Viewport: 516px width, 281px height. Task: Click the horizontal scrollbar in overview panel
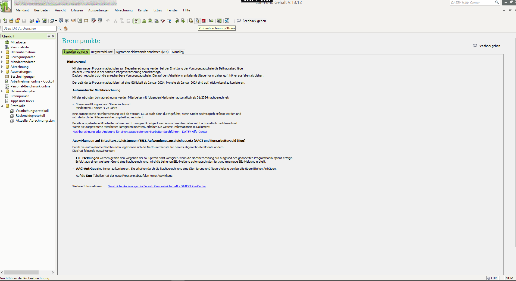coord(21,272)
